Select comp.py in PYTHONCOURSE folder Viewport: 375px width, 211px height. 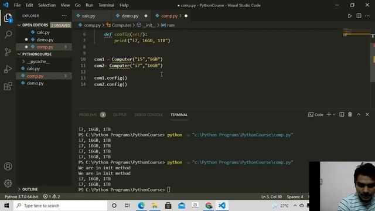click(x=35, y=76)
